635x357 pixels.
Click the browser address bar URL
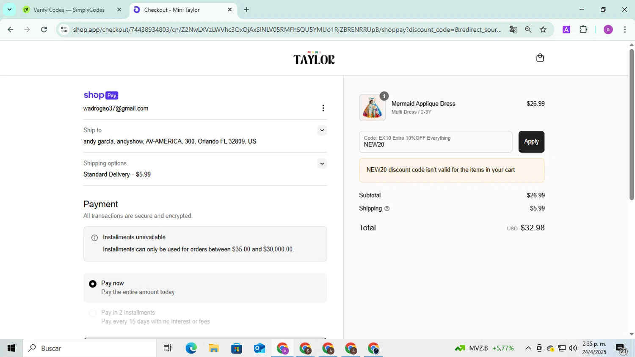point(287,30)
